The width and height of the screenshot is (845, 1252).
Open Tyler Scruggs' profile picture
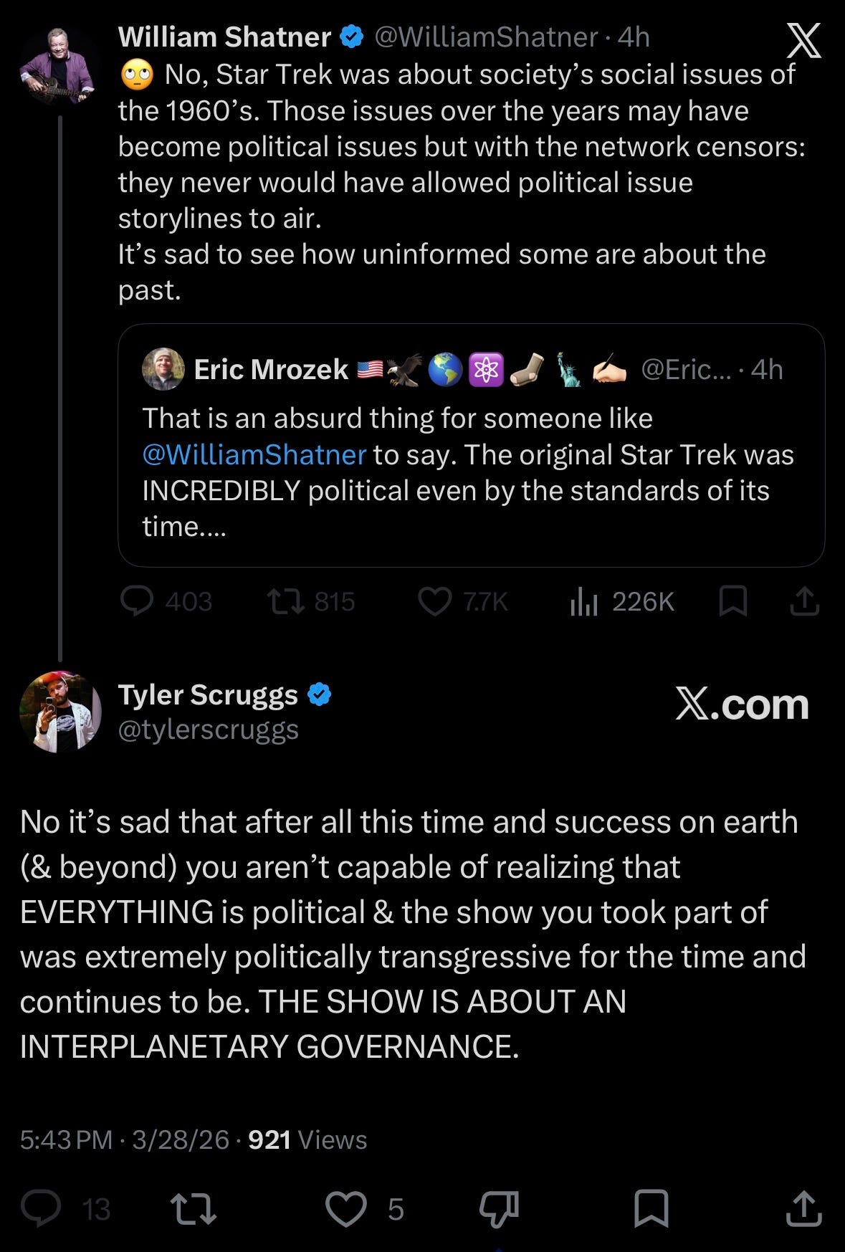(x=60, y=712)
